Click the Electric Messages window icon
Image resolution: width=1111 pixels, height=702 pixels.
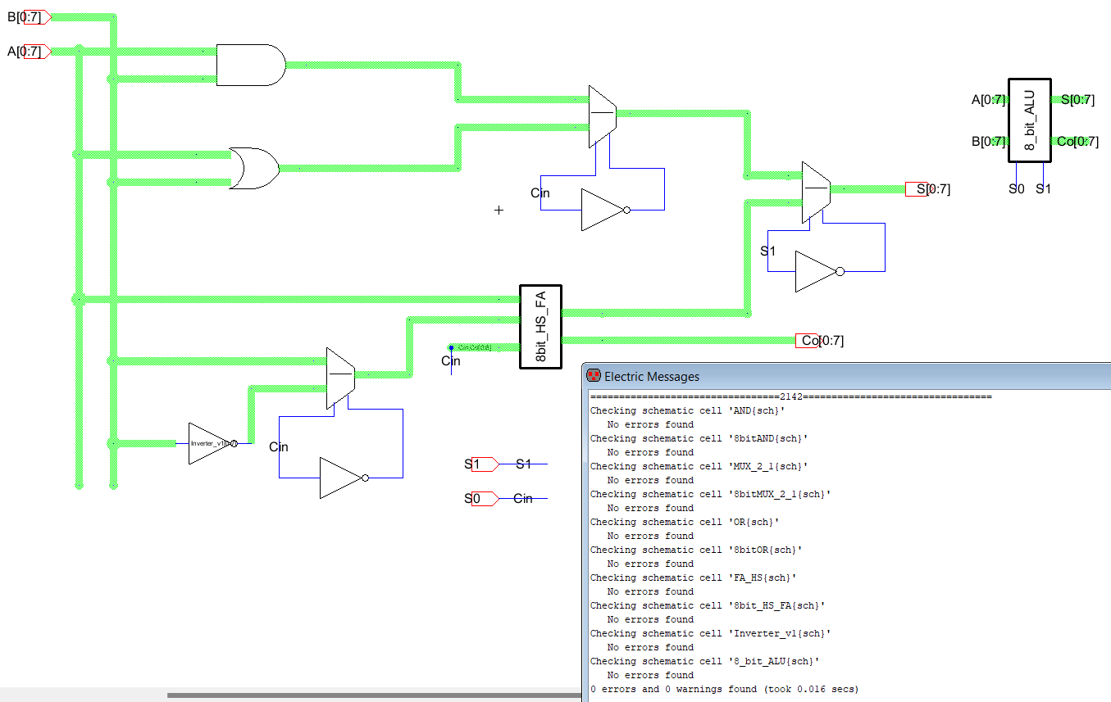[594, 376]
